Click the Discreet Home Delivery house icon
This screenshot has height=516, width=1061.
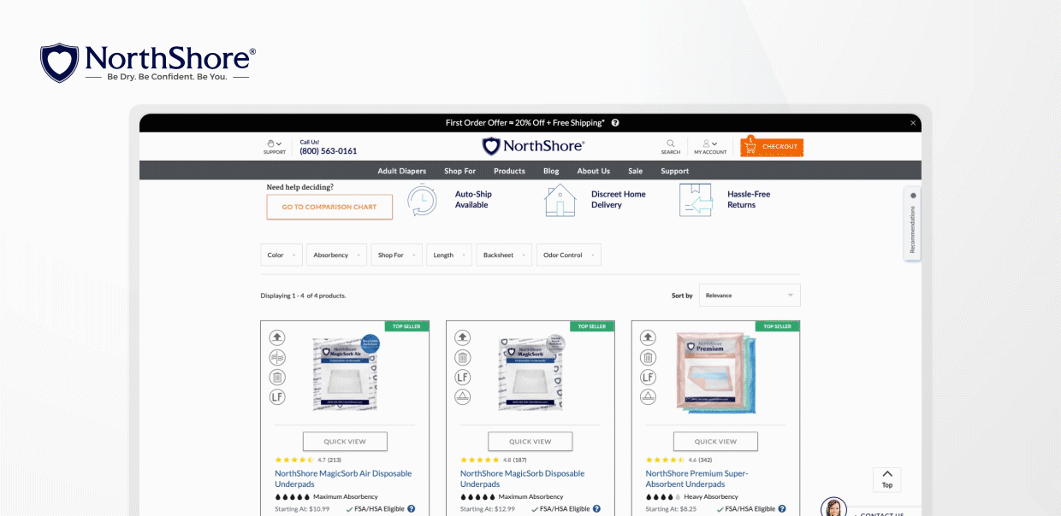560,199
